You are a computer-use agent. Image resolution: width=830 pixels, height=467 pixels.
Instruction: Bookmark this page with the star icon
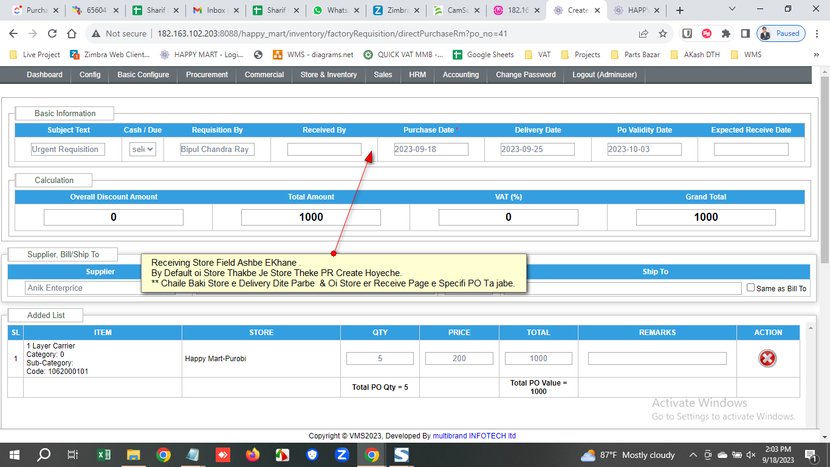coord(663,34)
